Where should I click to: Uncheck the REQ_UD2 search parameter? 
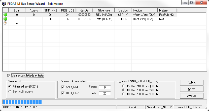[x=63, y=93]
